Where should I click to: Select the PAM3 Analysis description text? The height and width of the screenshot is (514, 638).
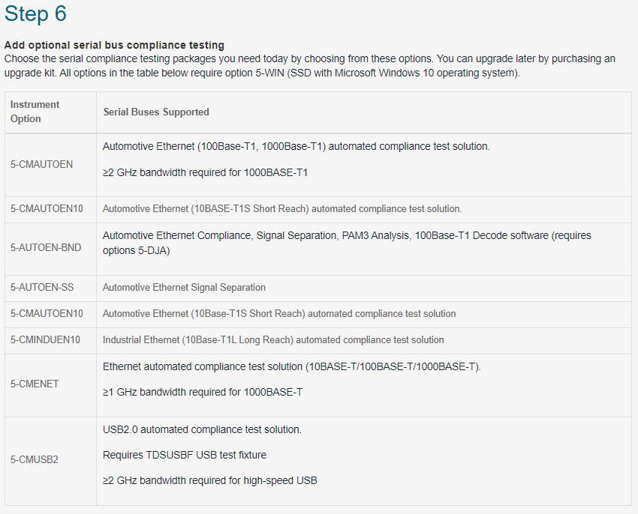pyautogui.click(x=347, y=243)
